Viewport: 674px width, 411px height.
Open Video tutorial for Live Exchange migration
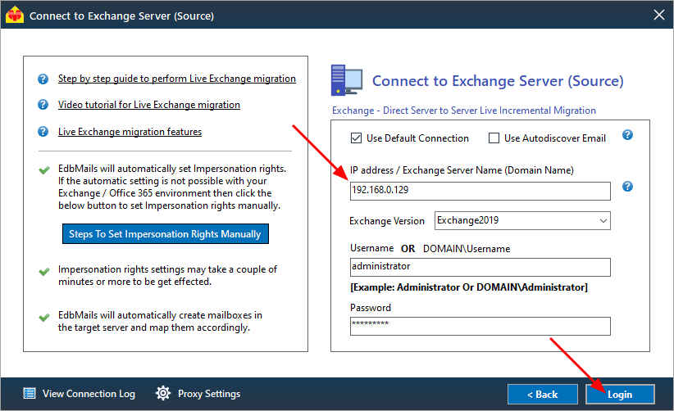pyautogui.click(x=148, y=105)
